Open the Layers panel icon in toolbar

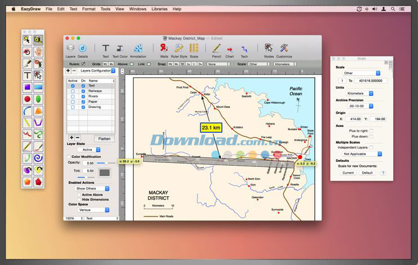[x=70, y=48]
